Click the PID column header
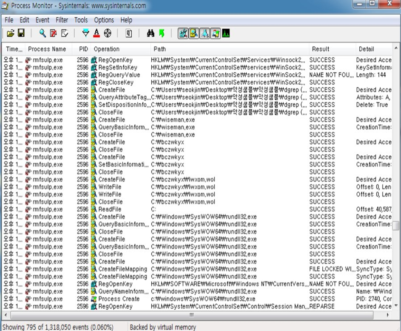 [x=81, y=49]
